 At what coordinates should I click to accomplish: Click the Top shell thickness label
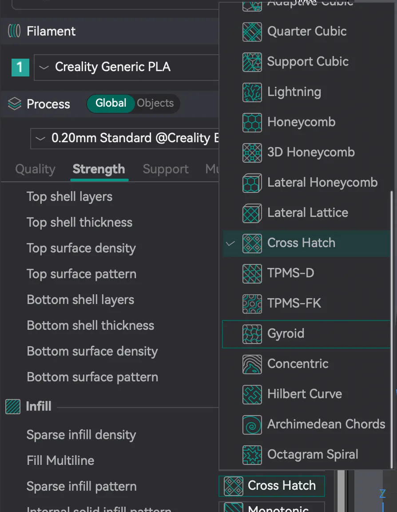coord(79,223)
